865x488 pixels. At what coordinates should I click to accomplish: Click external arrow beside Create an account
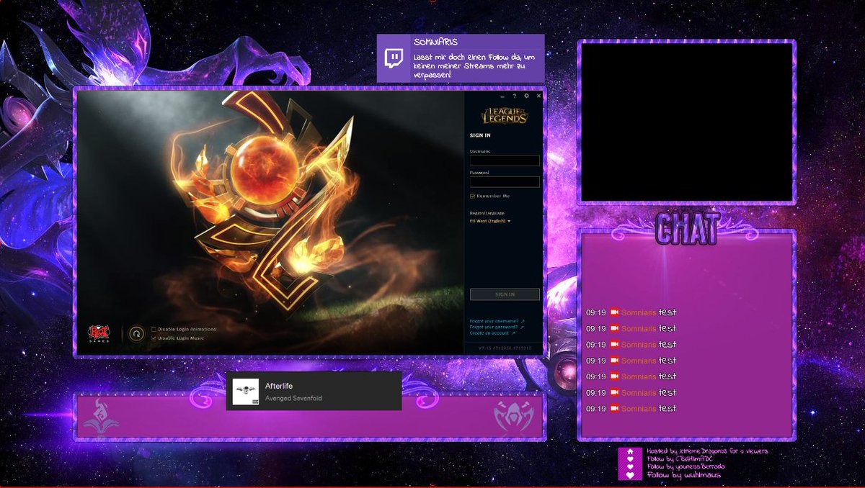coord(514,333)
